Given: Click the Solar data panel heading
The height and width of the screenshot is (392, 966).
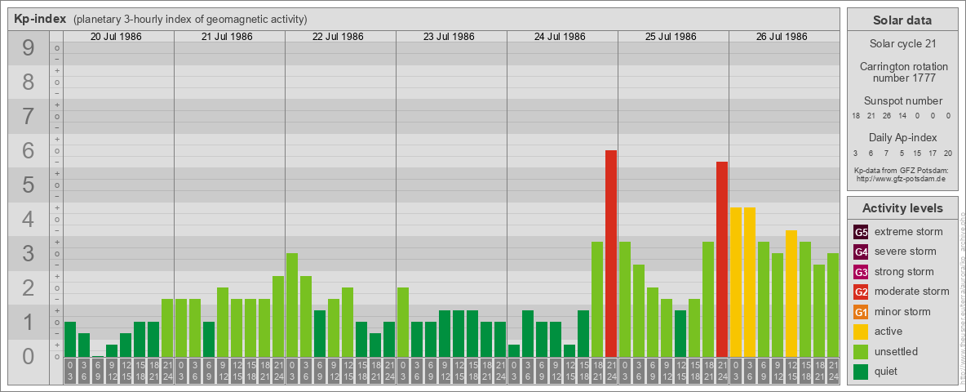Looking at the screenshot, I should pos(902,20).
